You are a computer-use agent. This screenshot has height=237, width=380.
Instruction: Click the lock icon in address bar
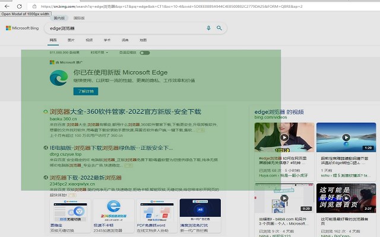click(34, 7)
